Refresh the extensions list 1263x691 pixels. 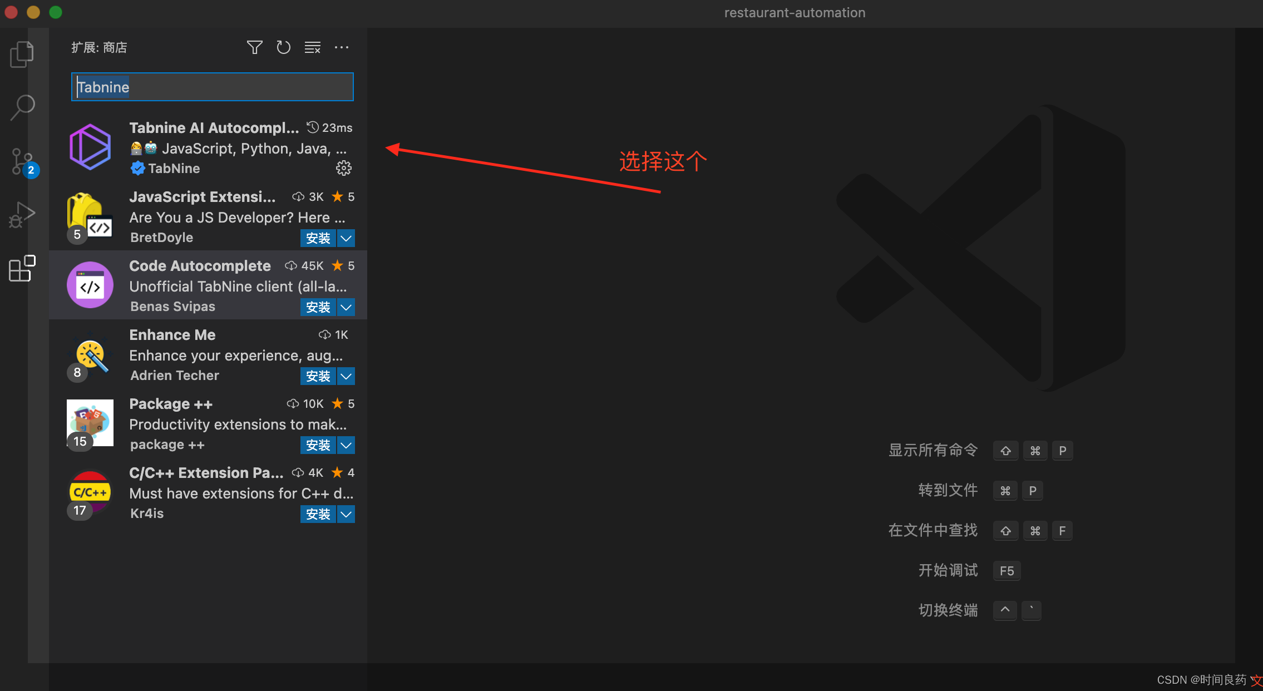coord(284,47)
